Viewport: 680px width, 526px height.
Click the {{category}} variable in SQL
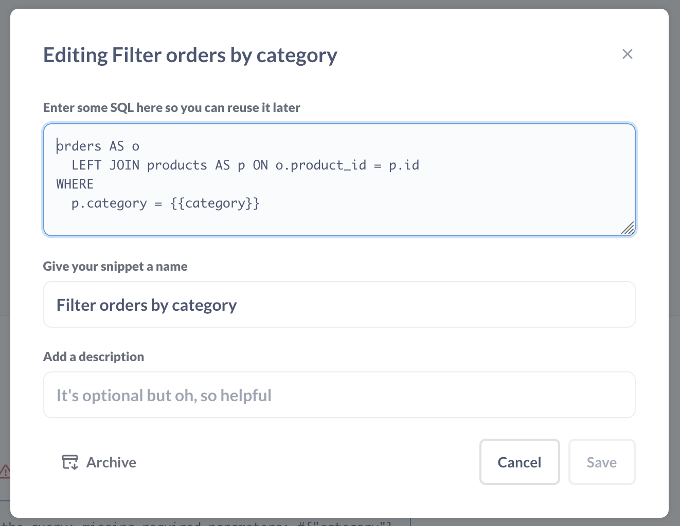[x=215, y=203]
